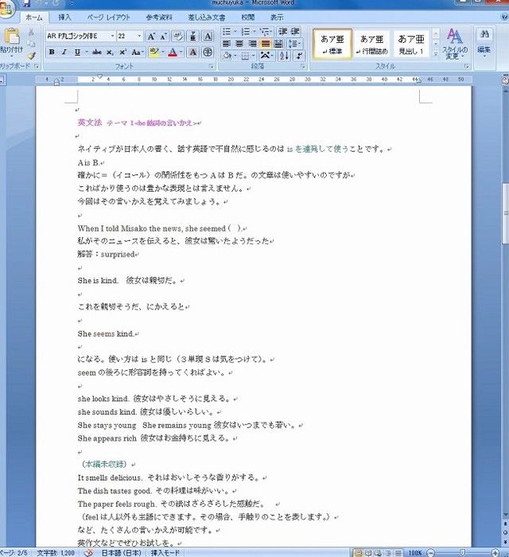Click the binoculars find icon in Editing
This screenshot has height=557, width=509.
(x=484, y=34)
